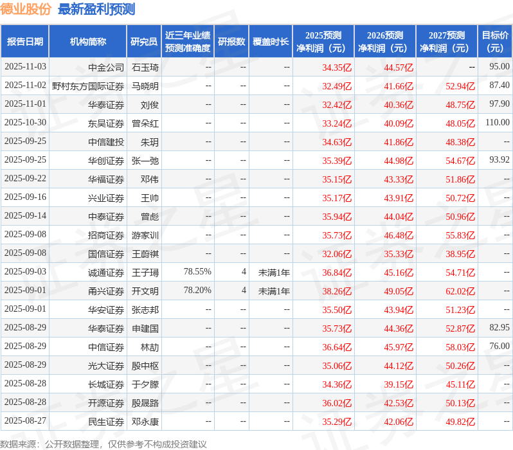Click the 55.83亿 forecast value

coord(460,236)
